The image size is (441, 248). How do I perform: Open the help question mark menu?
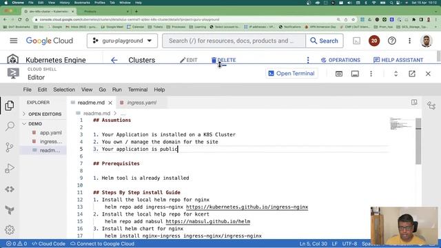392,41
